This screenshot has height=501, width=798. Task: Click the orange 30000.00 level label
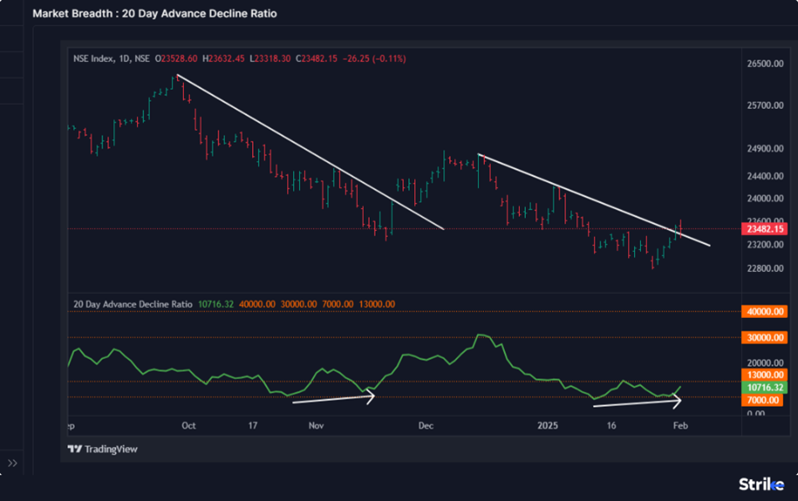pyautogui.click(x=764, y=338)
